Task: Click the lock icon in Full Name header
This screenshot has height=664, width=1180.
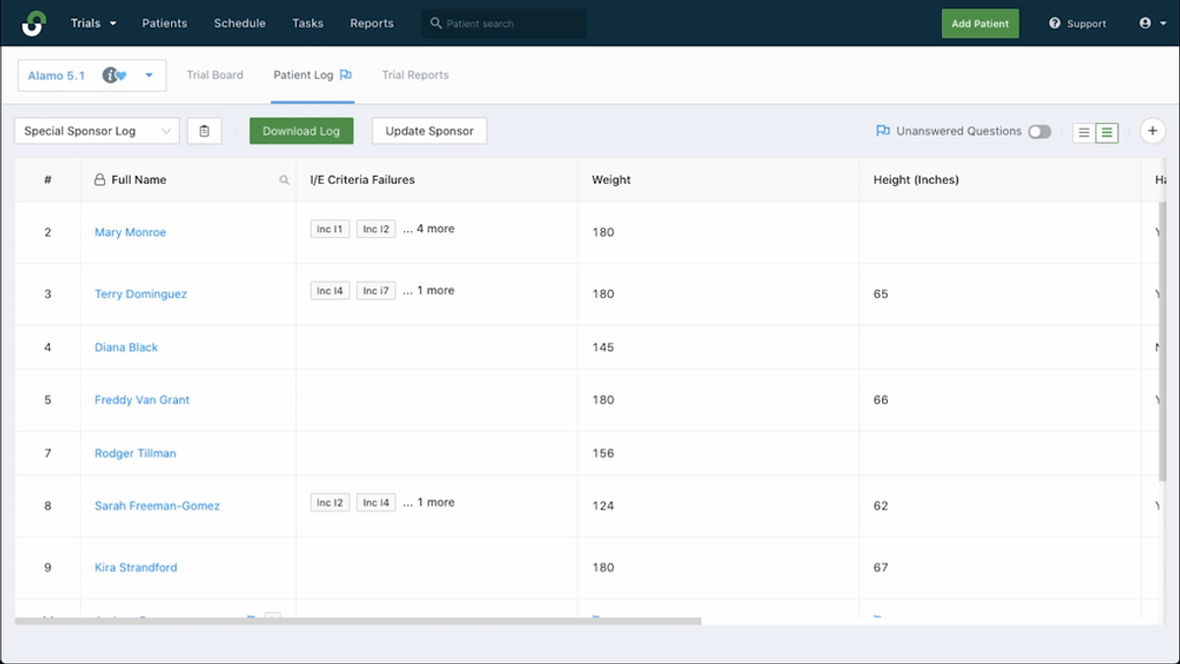Action: click(99, 180)
